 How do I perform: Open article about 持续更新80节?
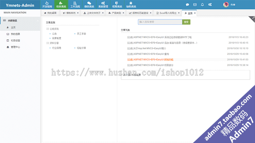(x=159, y=37)
